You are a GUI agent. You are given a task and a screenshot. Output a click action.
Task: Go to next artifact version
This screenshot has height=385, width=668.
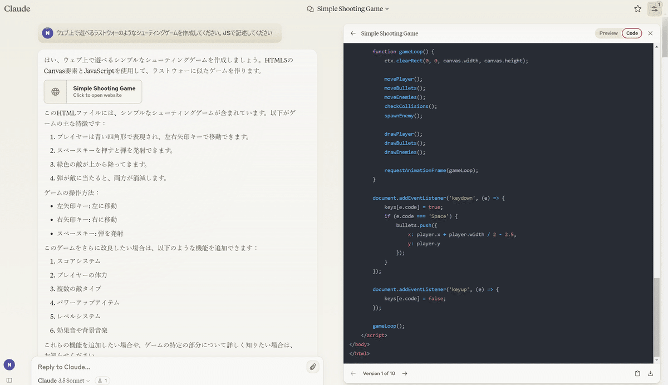coord(405,373)
